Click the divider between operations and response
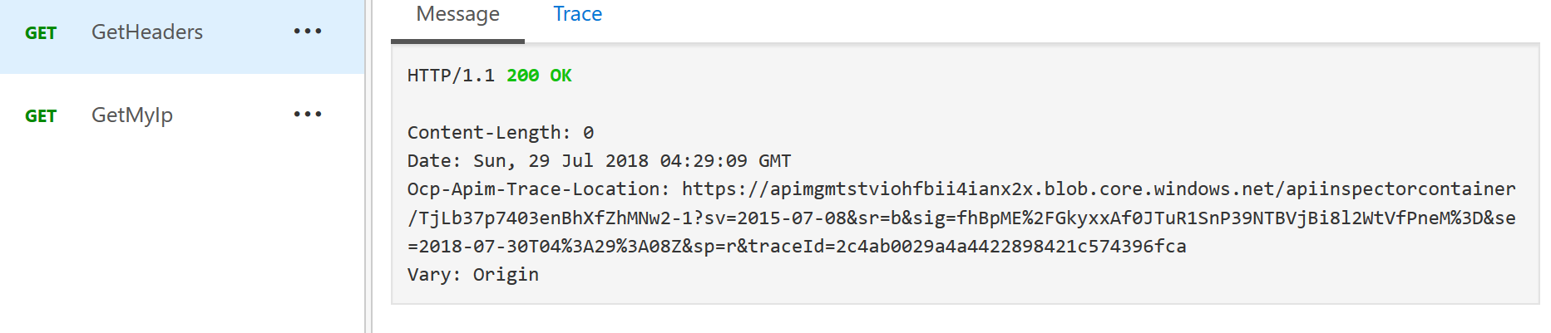 coord(368,166)
